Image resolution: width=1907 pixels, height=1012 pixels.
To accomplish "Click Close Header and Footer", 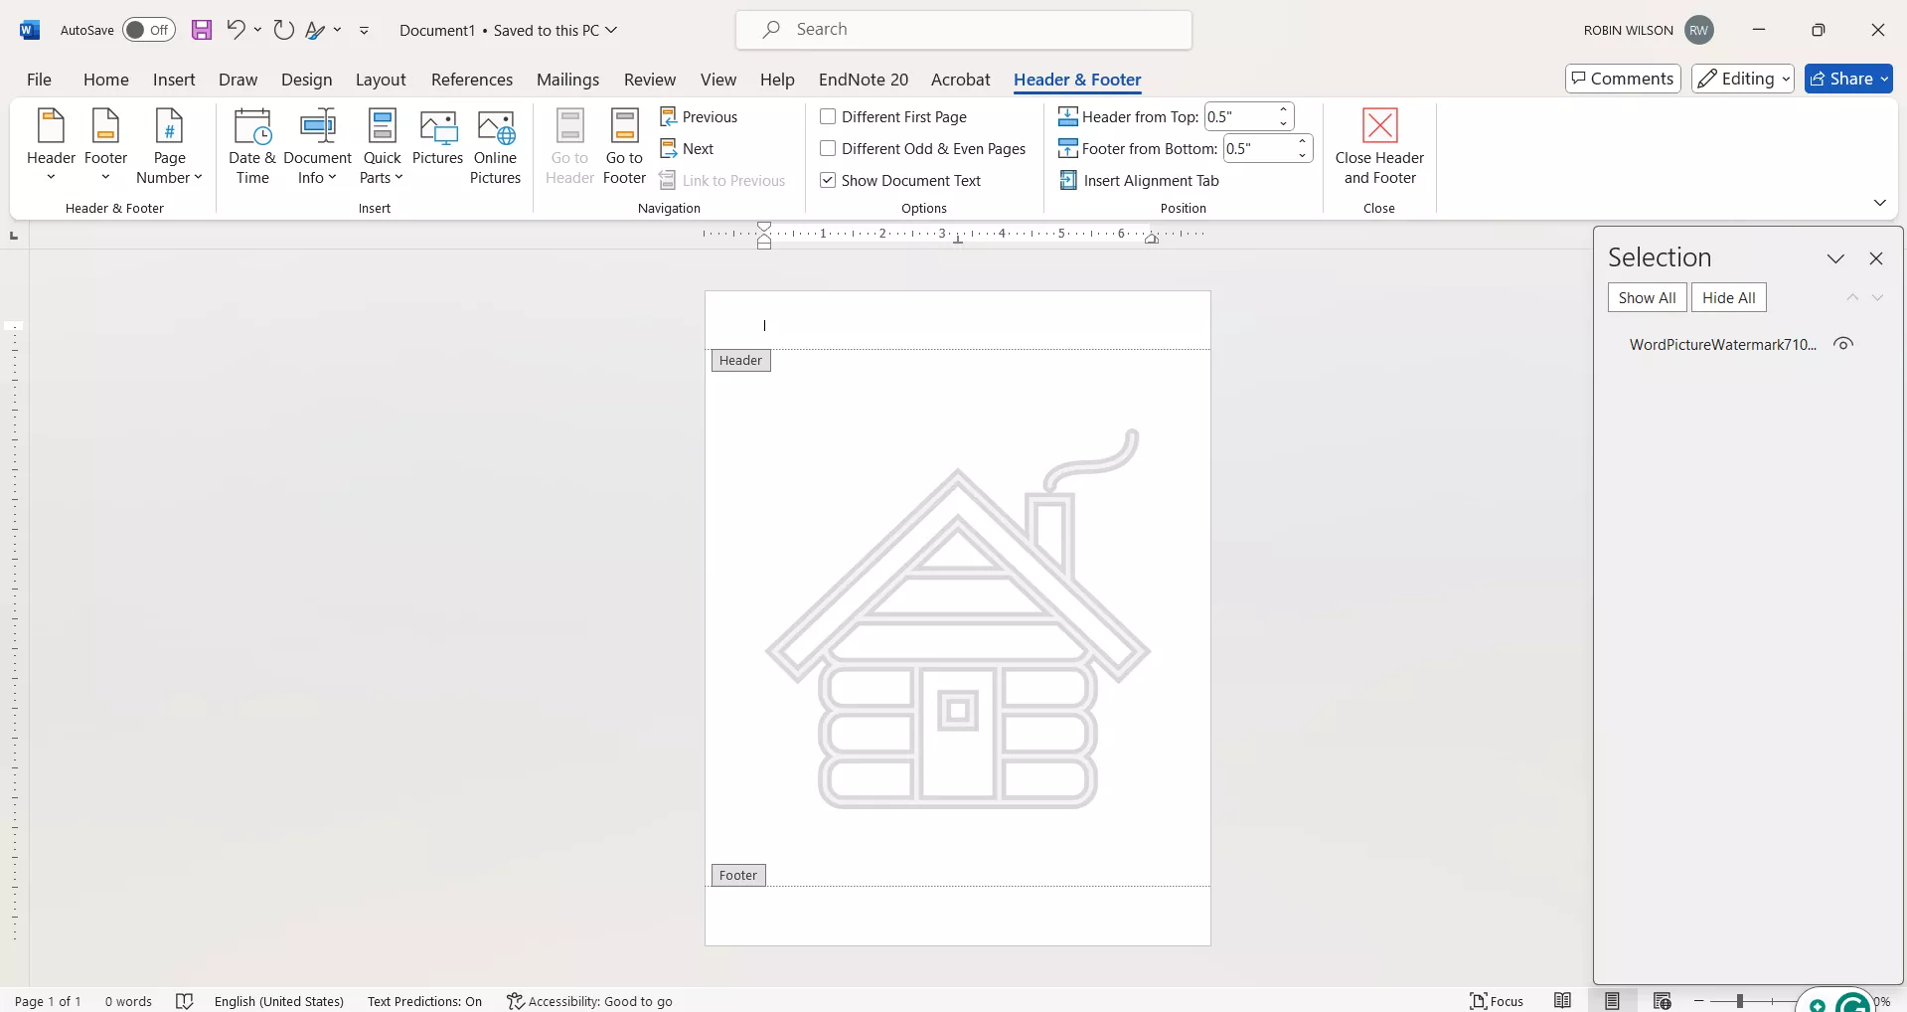I will [x=1378, y=146].
